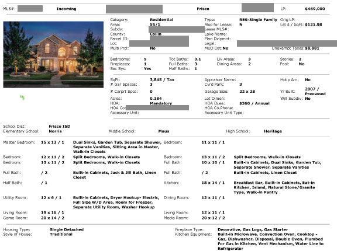351x251 pixels.
Task: Click the MLS# label in the header
Action: pos(9,9)
